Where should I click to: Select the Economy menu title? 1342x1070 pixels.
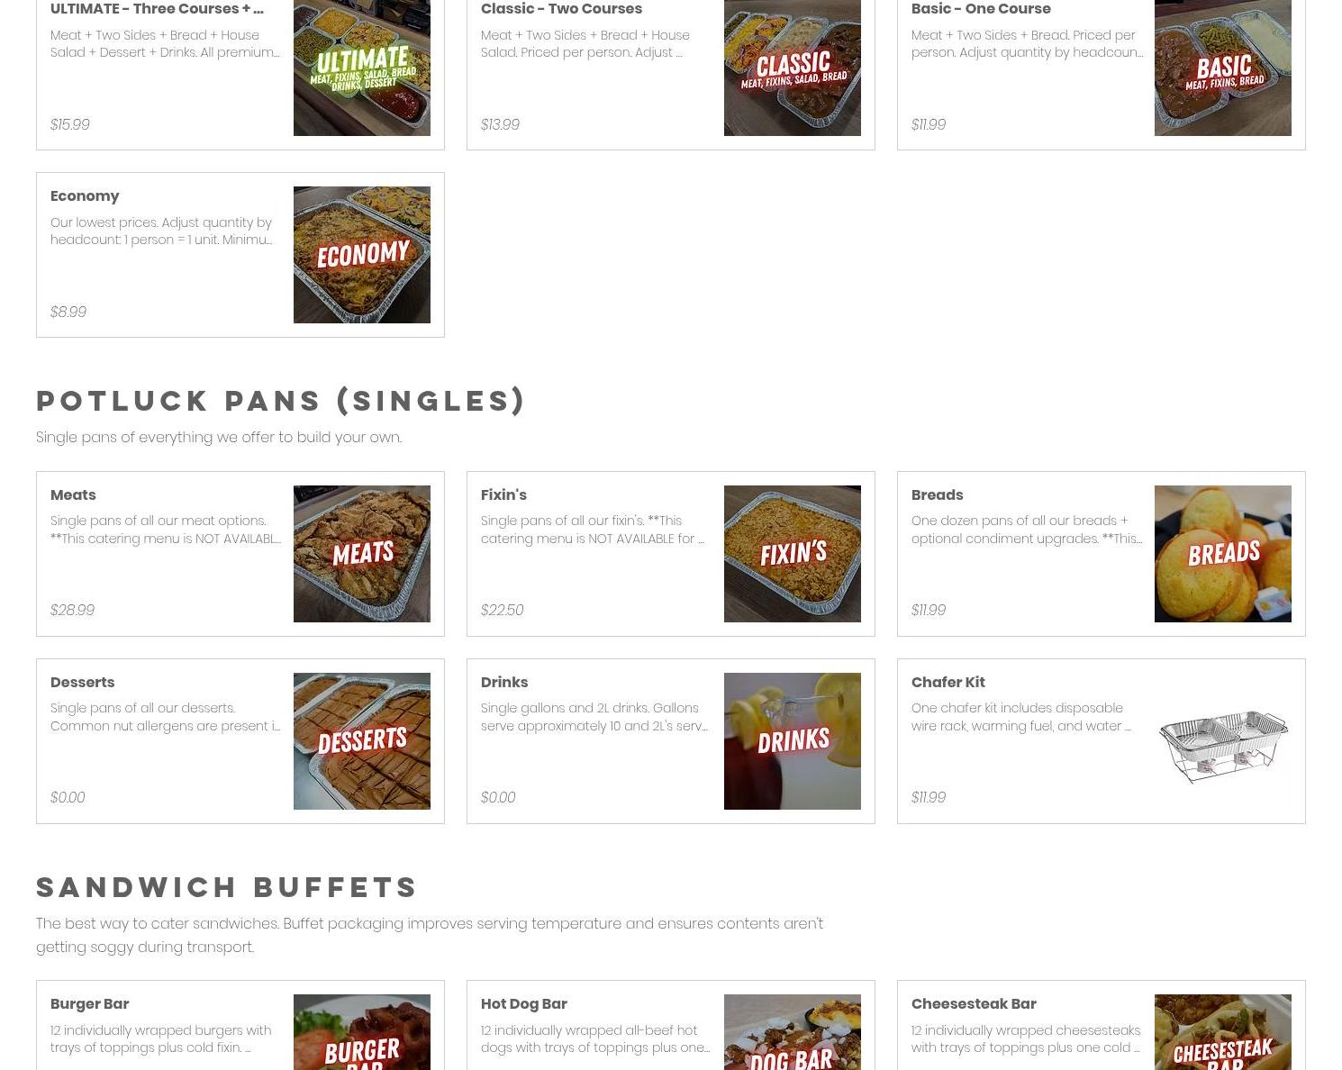[x=85, y=195]
